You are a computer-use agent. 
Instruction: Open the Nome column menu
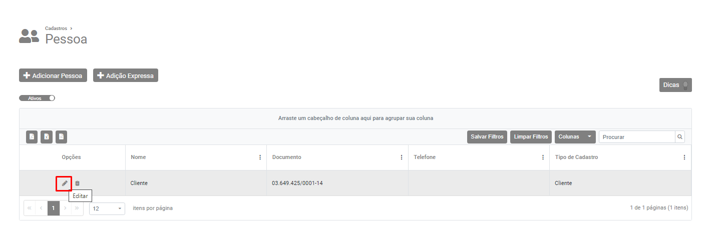click(260, 157)
